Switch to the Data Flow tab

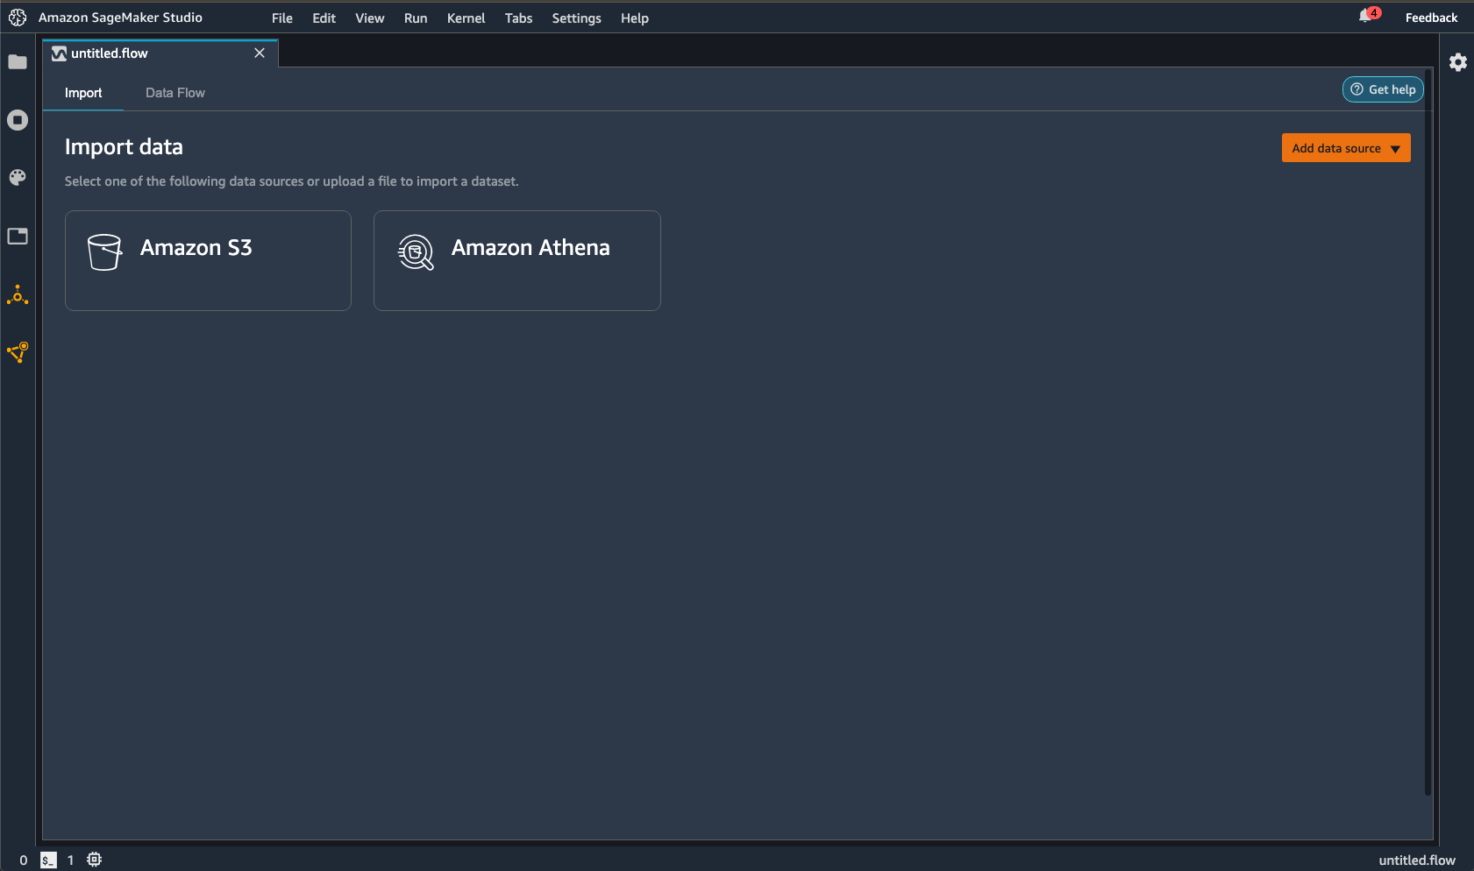pyautogui.click(x=174, y=92)
